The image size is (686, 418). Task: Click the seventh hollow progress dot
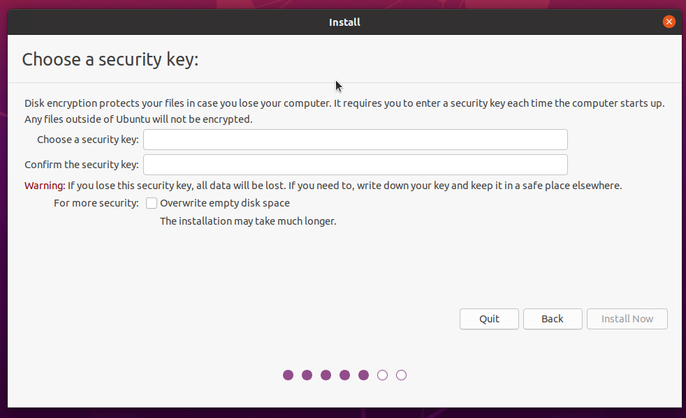(x=401, y=375)
